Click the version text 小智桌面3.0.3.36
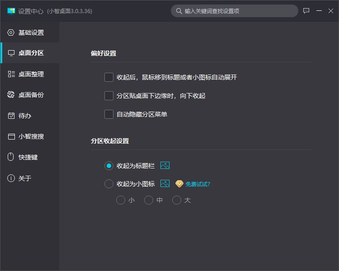Viewport: 339px width, 271px height. click(70, 11)
